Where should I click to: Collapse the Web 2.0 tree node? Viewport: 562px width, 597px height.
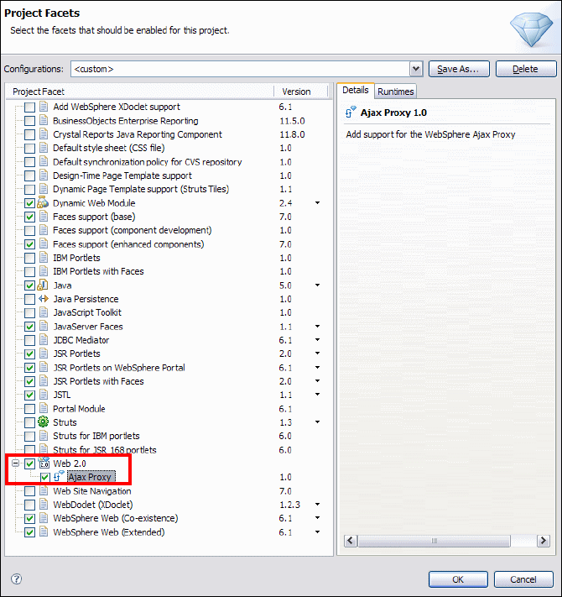[x=15, y=463]
